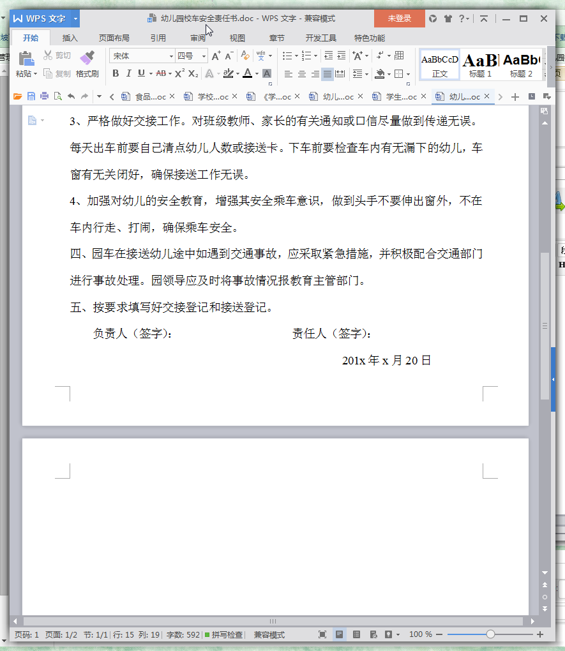Increase paragraph indent
Viewport: 565px width, 651px height.
pos(342,56)
